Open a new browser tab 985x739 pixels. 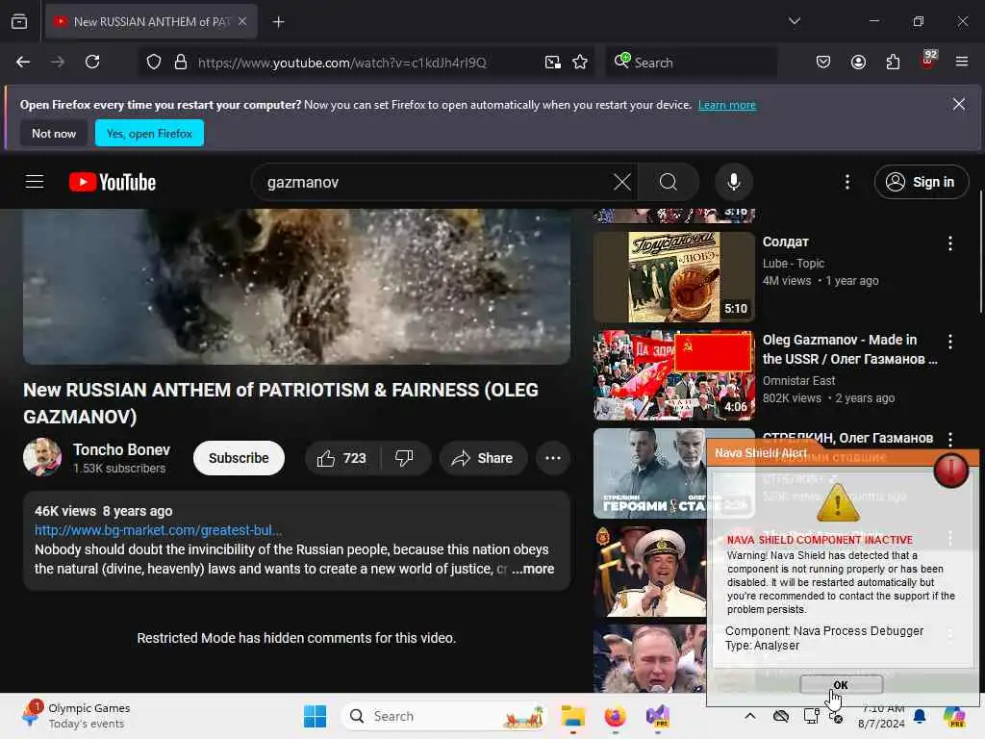[x=278, y=22]
